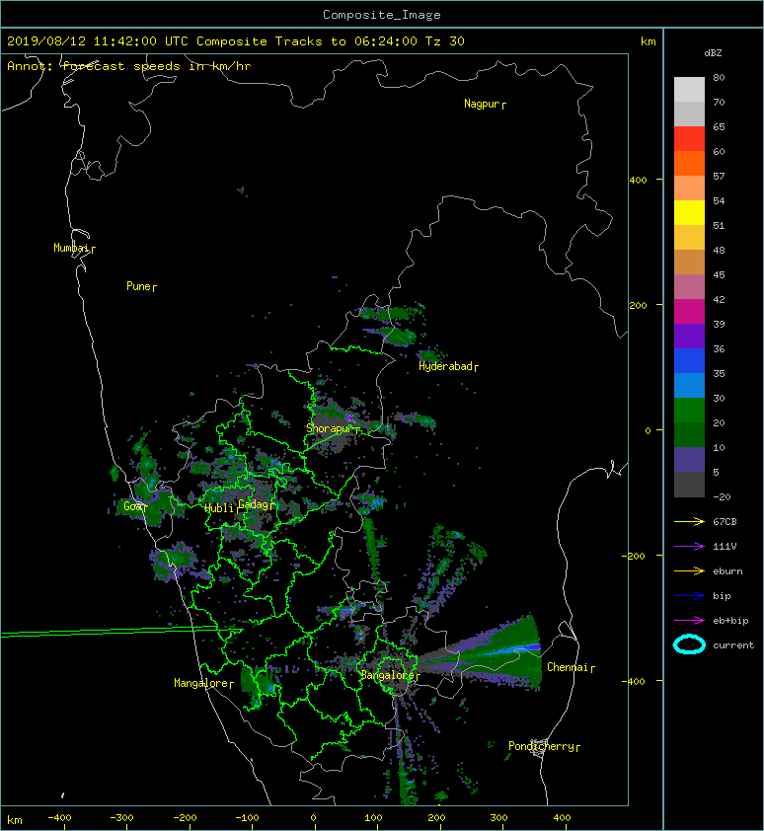Click the -400 tick on the vertical axis
764x831 pixels.
click(x=635, y=681)
